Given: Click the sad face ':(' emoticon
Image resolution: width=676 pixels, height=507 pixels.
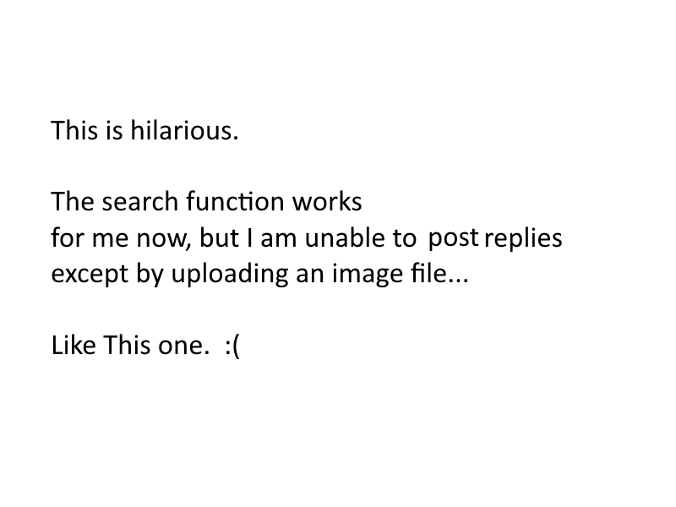Looking at the screenshot, I should tap(232, 346).
